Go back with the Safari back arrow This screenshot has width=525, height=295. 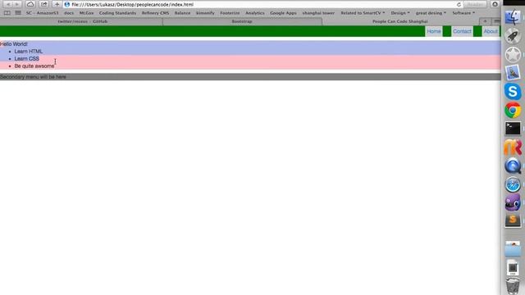click(x=8, y=4)
